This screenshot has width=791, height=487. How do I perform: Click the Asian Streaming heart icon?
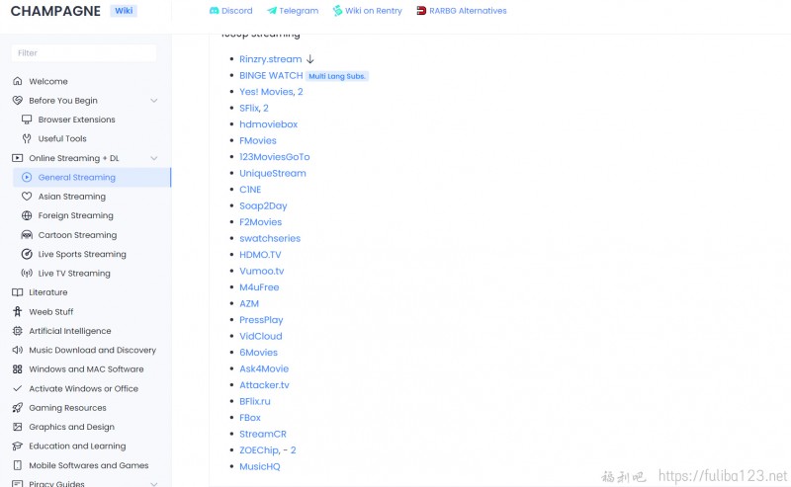27,197
